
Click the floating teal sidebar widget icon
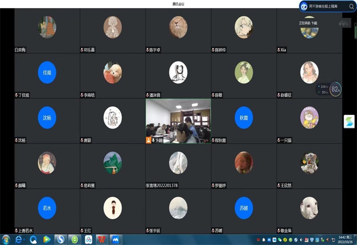click(x=349, y=121)
